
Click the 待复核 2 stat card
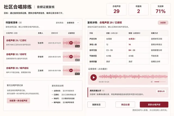pos(138,9)
